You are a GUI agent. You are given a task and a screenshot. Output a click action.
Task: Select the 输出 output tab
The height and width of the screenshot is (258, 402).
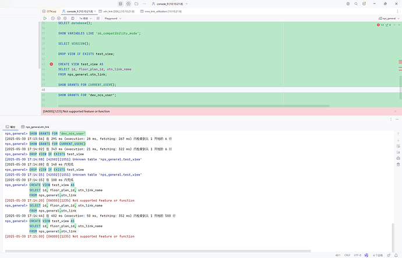click(x=10, y=127)
